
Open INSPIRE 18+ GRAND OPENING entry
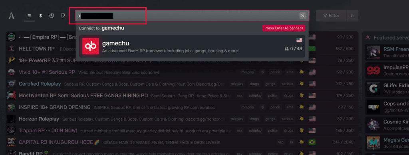[x=182, y=107]
